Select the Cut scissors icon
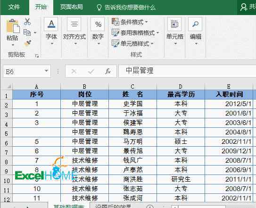Viewport: 256px width, 208px height. point(27,22)
